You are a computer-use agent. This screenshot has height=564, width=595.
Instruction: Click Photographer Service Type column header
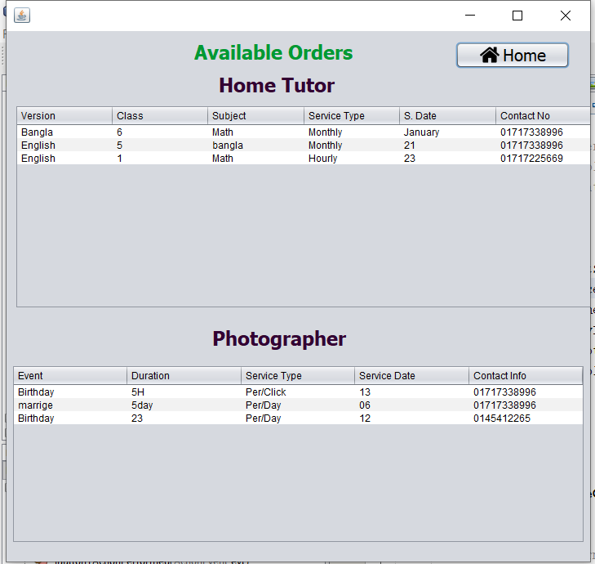pyautogui.click(x=298, y=376)
